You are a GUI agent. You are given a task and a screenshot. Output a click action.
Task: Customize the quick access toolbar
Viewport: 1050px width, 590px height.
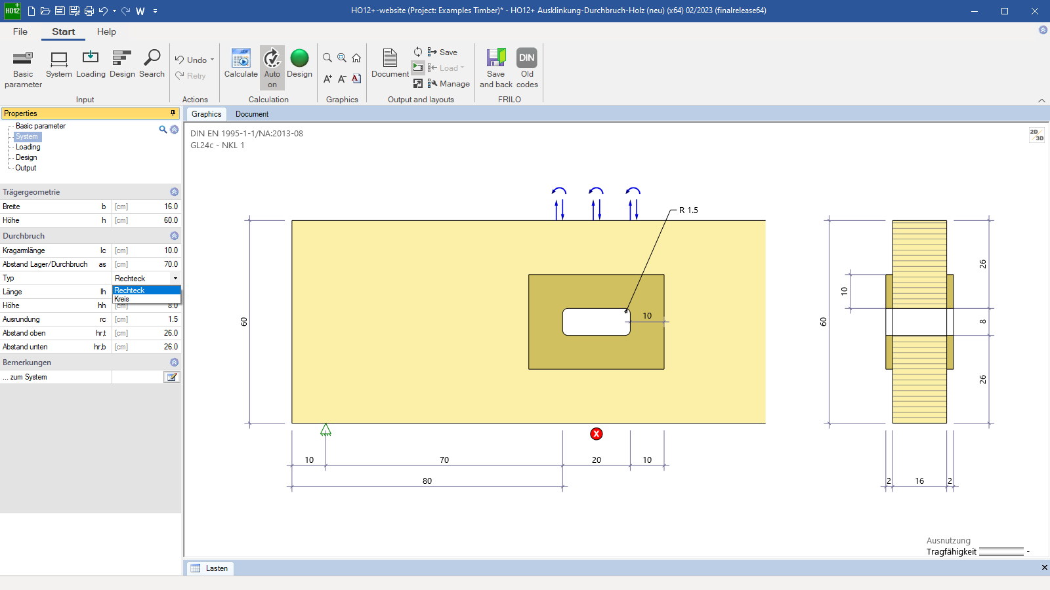point(156,11)
